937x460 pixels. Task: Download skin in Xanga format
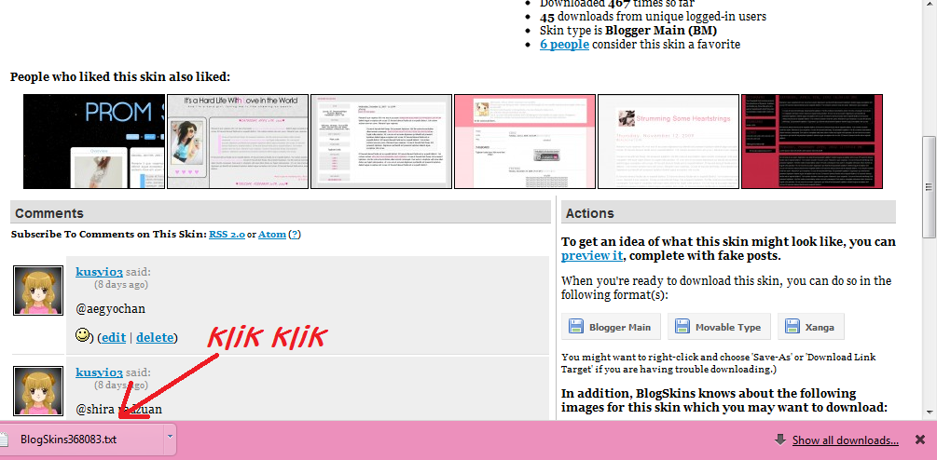[811, 327]
